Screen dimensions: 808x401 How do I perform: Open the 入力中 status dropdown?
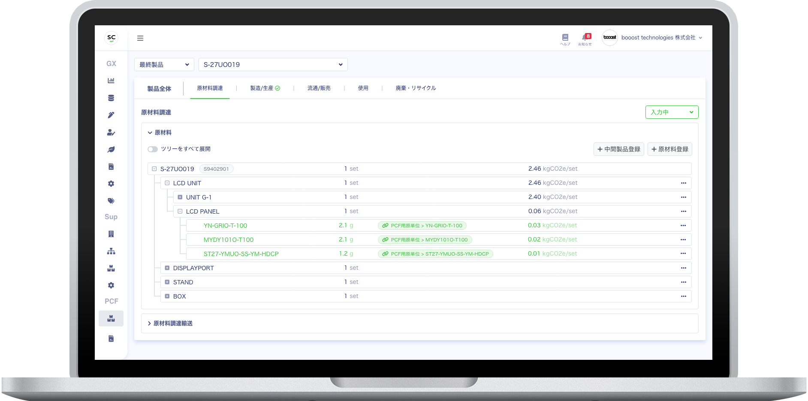click(x=672, y=112)
